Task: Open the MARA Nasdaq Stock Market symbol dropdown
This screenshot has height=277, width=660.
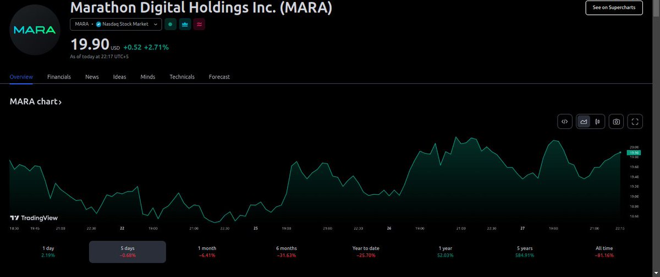Action: (x=117, y=24)
